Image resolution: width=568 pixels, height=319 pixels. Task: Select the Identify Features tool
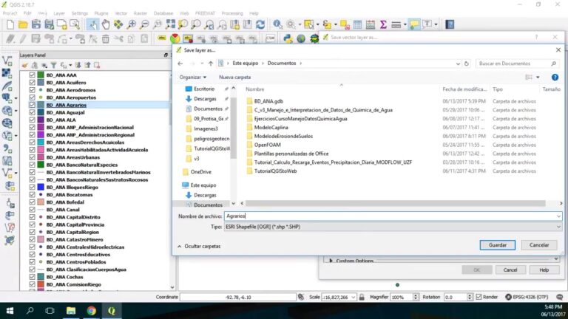[x=277, y=24]
